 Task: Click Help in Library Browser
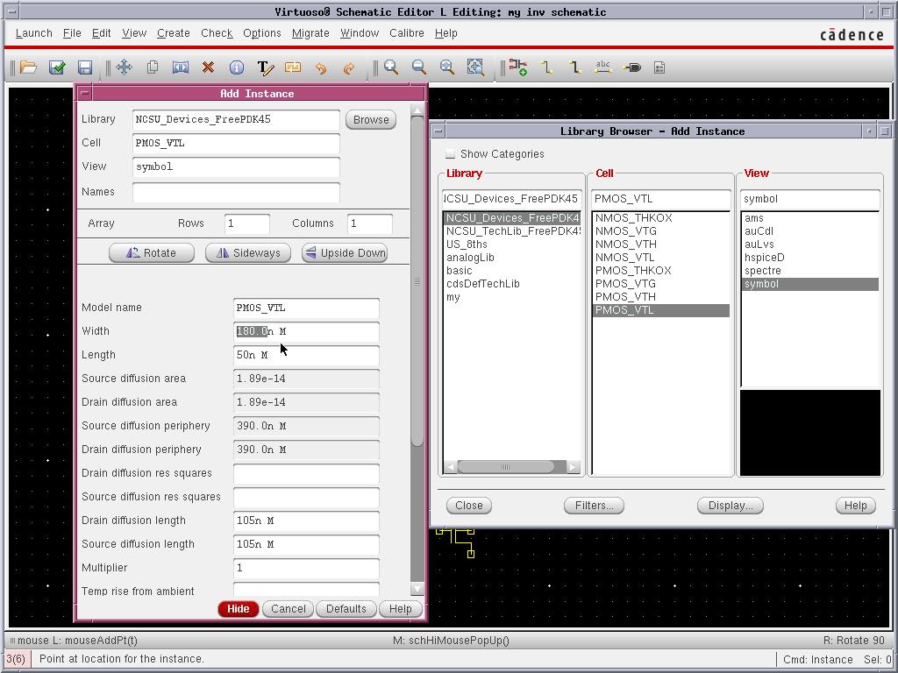[856, 506]
